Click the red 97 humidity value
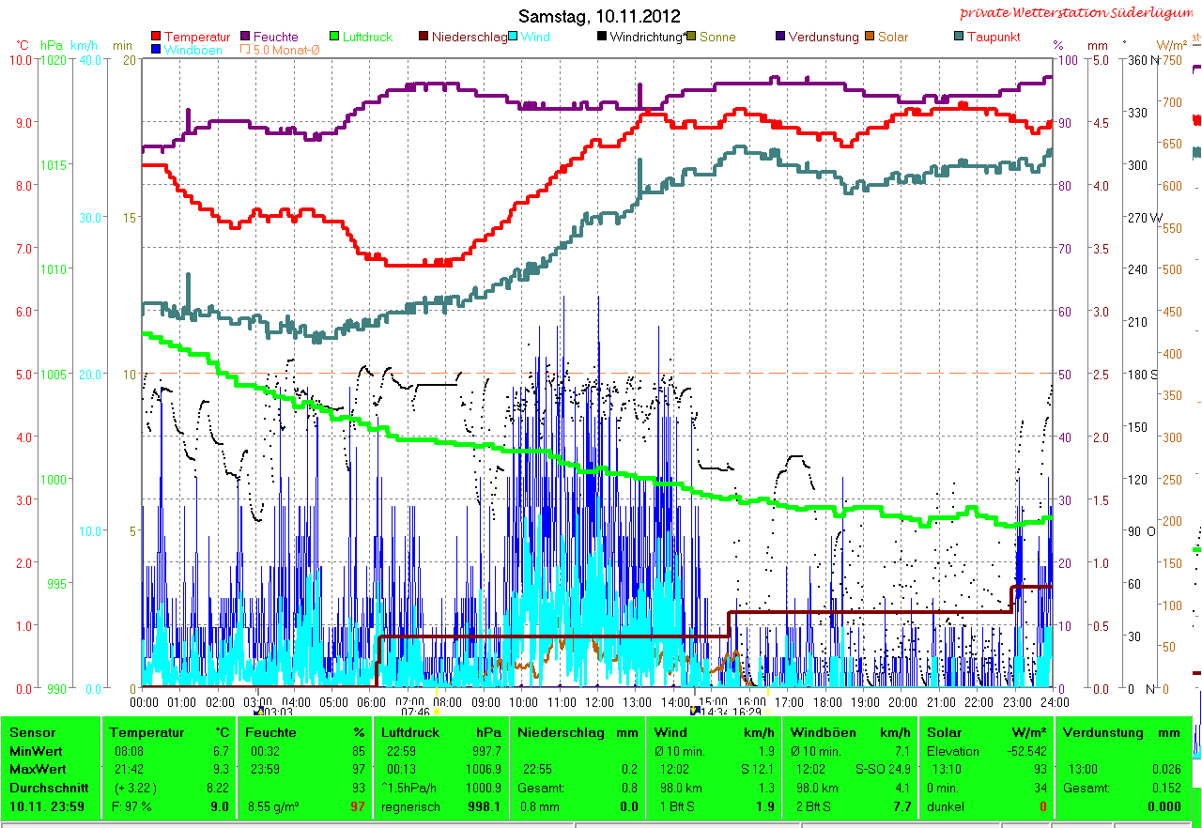Viewport: 1202px width, 828px height. [357, 806]
